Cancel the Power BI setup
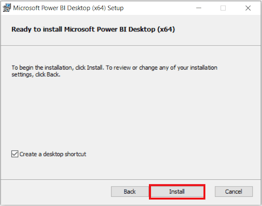The height and width of the screenshot is (206, 262). pyautogui.click(x=234, y=192)
